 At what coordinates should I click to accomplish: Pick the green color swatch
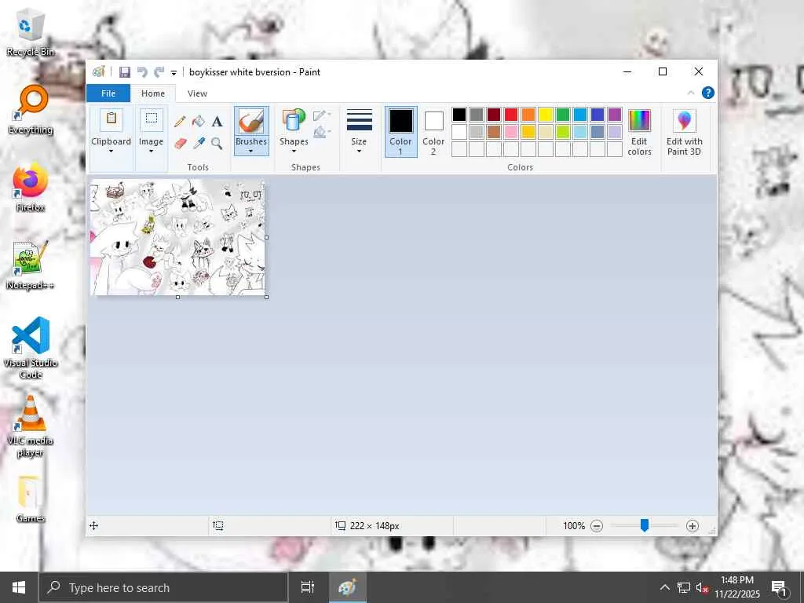563,115
